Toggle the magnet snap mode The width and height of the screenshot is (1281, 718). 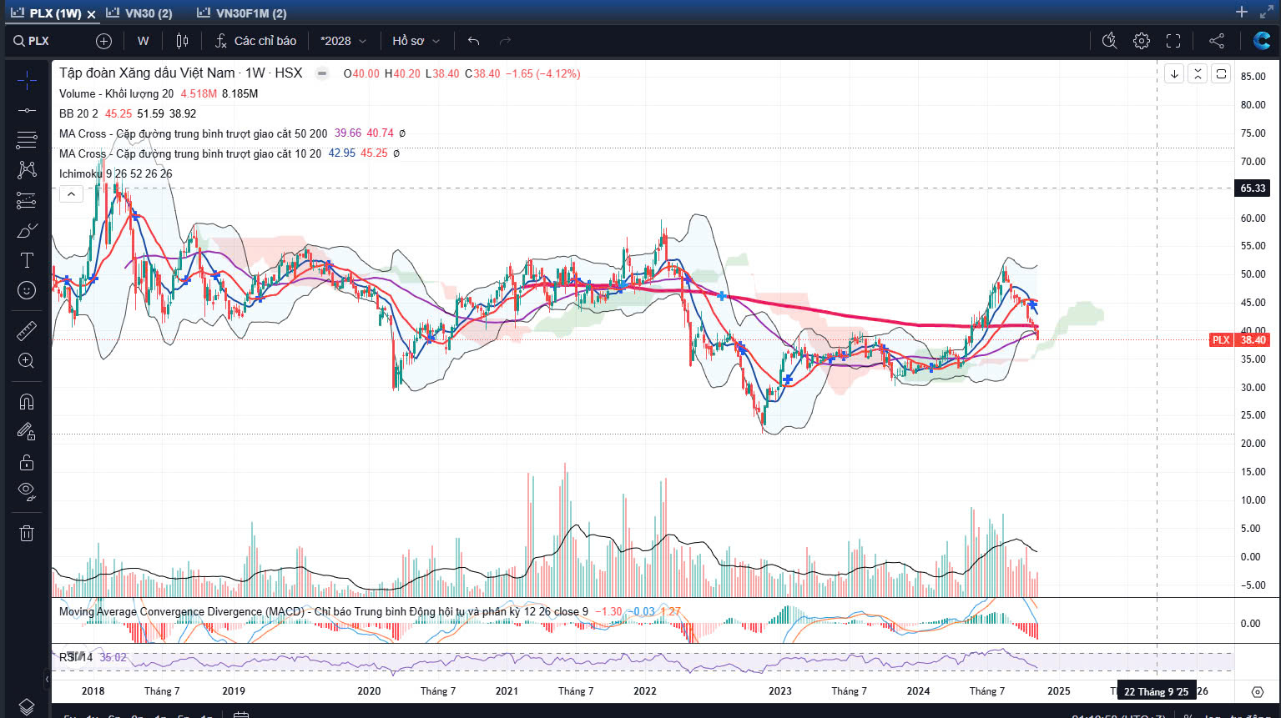pyautogui.click(x=27, y=402)
